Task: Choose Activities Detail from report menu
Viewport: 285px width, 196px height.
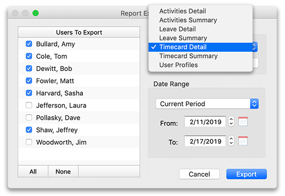Action: (x=201, y=11)
